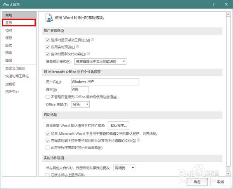Toggle 在阅读视图下打开电子邮件附件 checkbox
Image resolution: width=233 pixels, height=189 pixels.
[47, 140]
